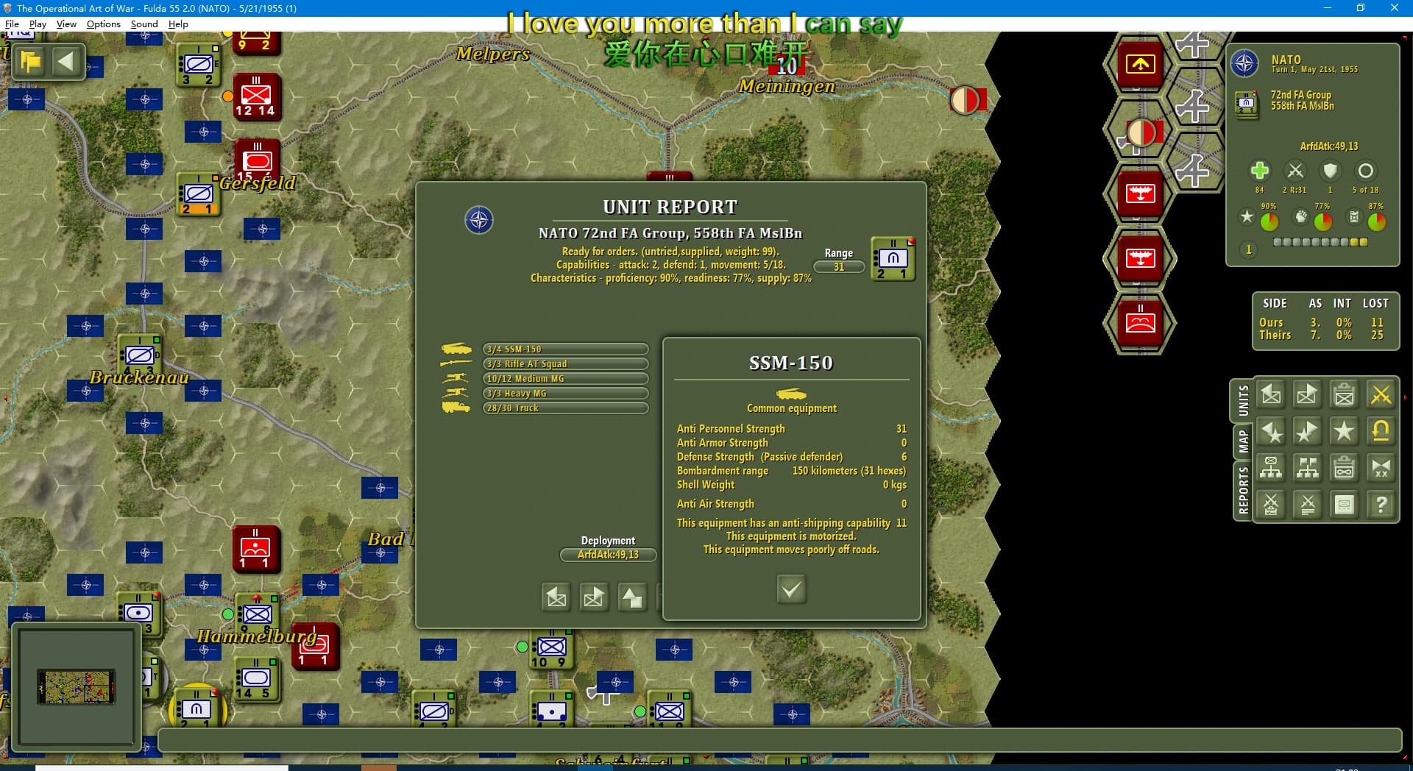Select the NATO armor unit 14 5
Image resolution: width=1413 pixels, height=771 pixels.
tap(257, 680)
